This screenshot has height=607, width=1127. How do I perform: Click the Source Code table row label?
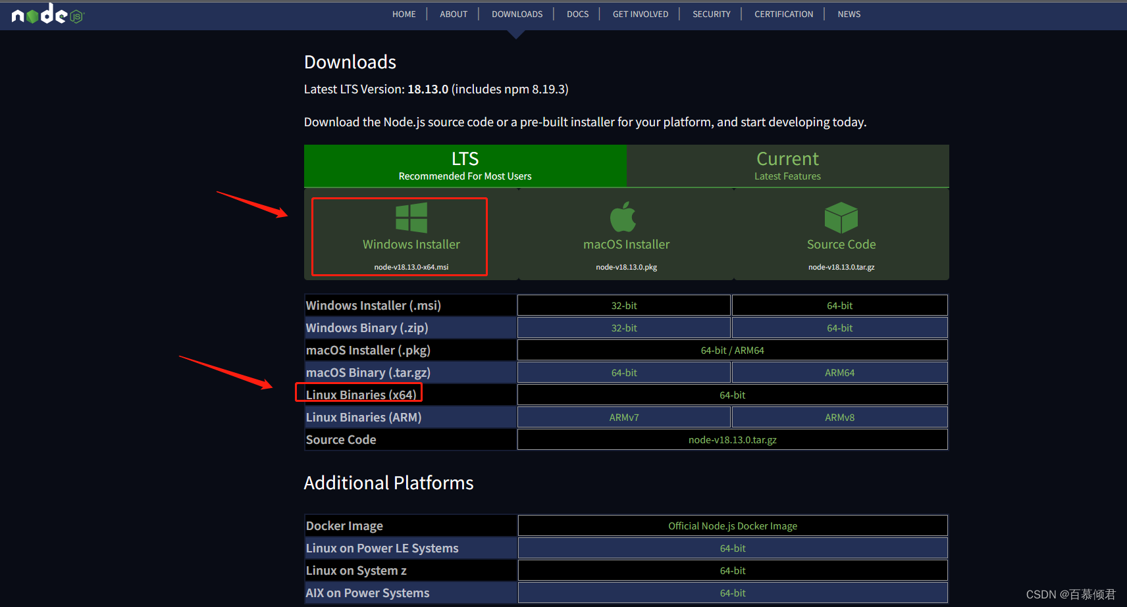[x=341, y=439]
